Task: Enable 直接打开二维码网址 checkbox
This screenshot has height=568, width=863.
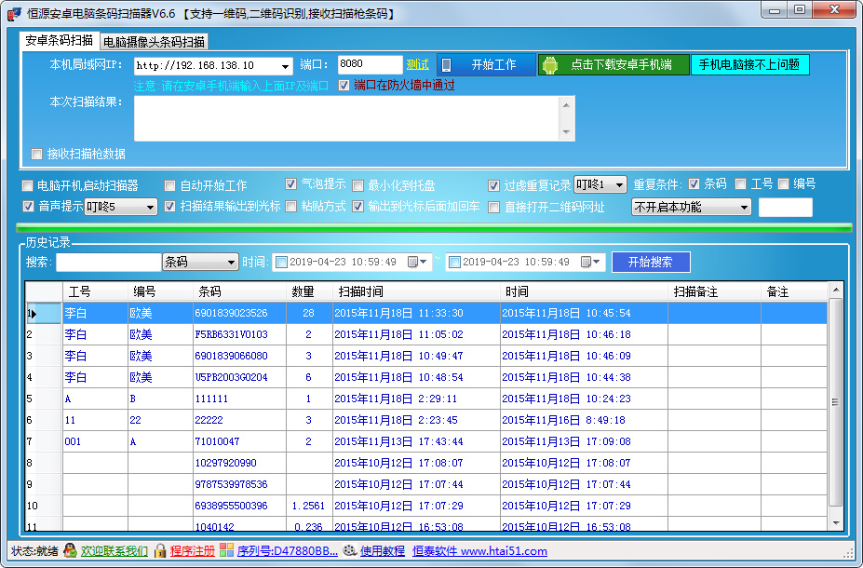Action: pos(493,207)
